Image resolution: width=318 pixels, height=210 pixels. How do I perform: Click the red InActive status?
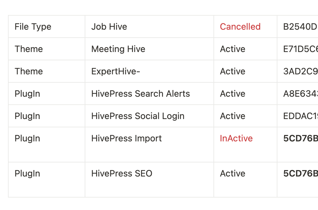[236, 139]
